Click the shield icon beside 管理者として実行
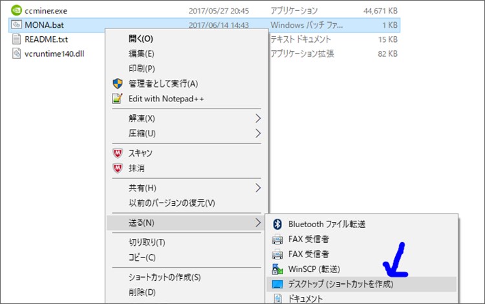The height and width of the screenshot is (304, 485). (118, 84)
